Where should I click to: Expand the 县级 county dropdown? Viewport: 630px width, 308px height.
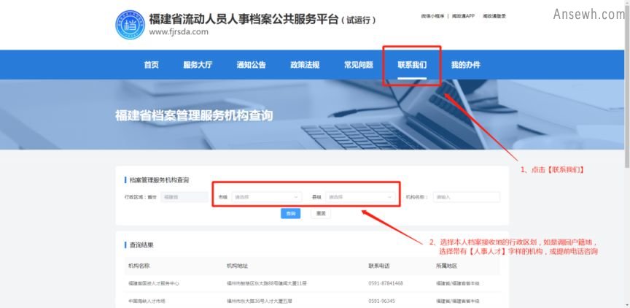click(360, 197)
